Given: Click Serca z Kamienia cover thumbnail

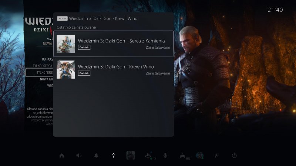Looking at the screenshot, I should (66, 44).
